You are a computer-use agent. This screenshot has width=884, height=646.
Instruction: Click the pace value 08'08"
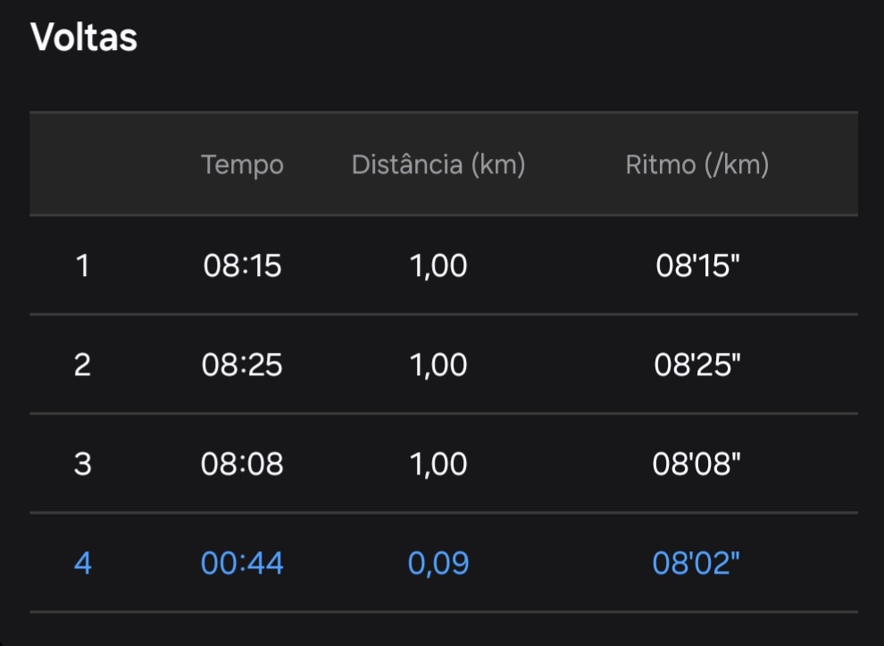697,464
